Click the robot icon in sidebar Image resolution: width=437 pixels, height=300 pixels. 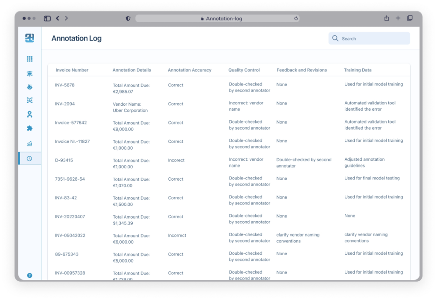point(29,87)
